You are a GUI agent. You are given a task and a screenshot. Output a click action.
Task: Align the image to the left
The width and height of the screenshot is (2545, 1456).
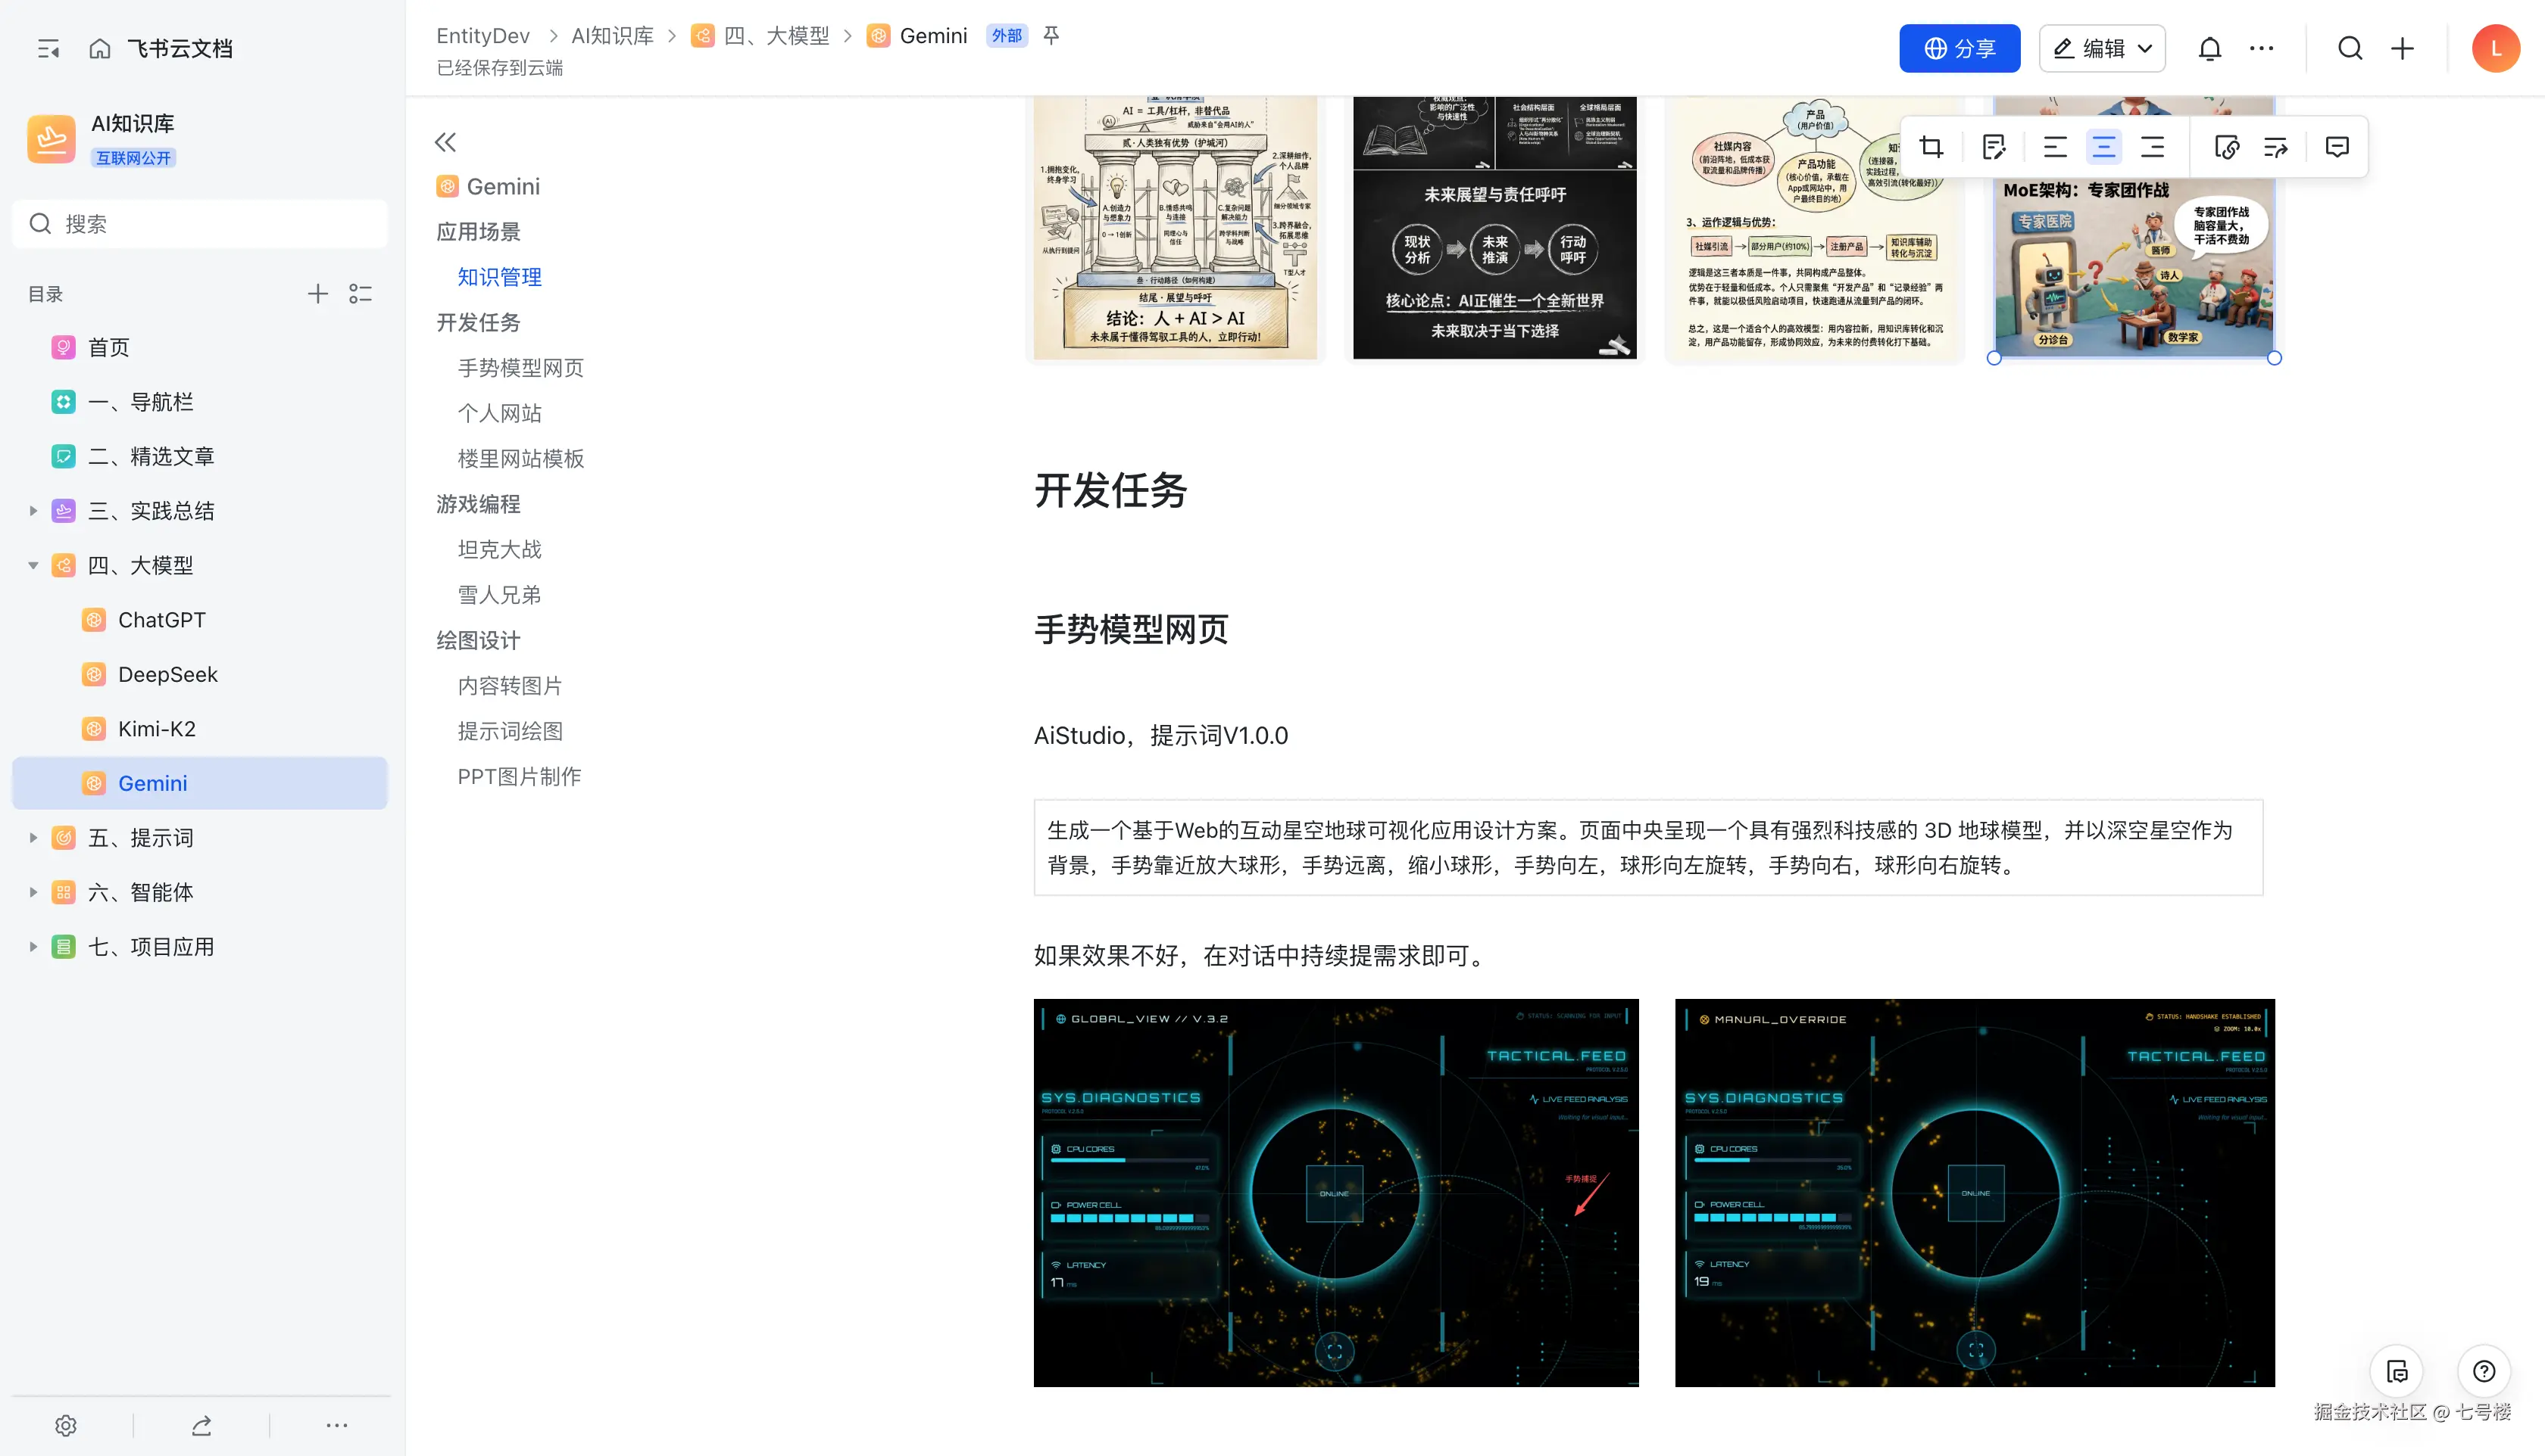pos(2055,147)
